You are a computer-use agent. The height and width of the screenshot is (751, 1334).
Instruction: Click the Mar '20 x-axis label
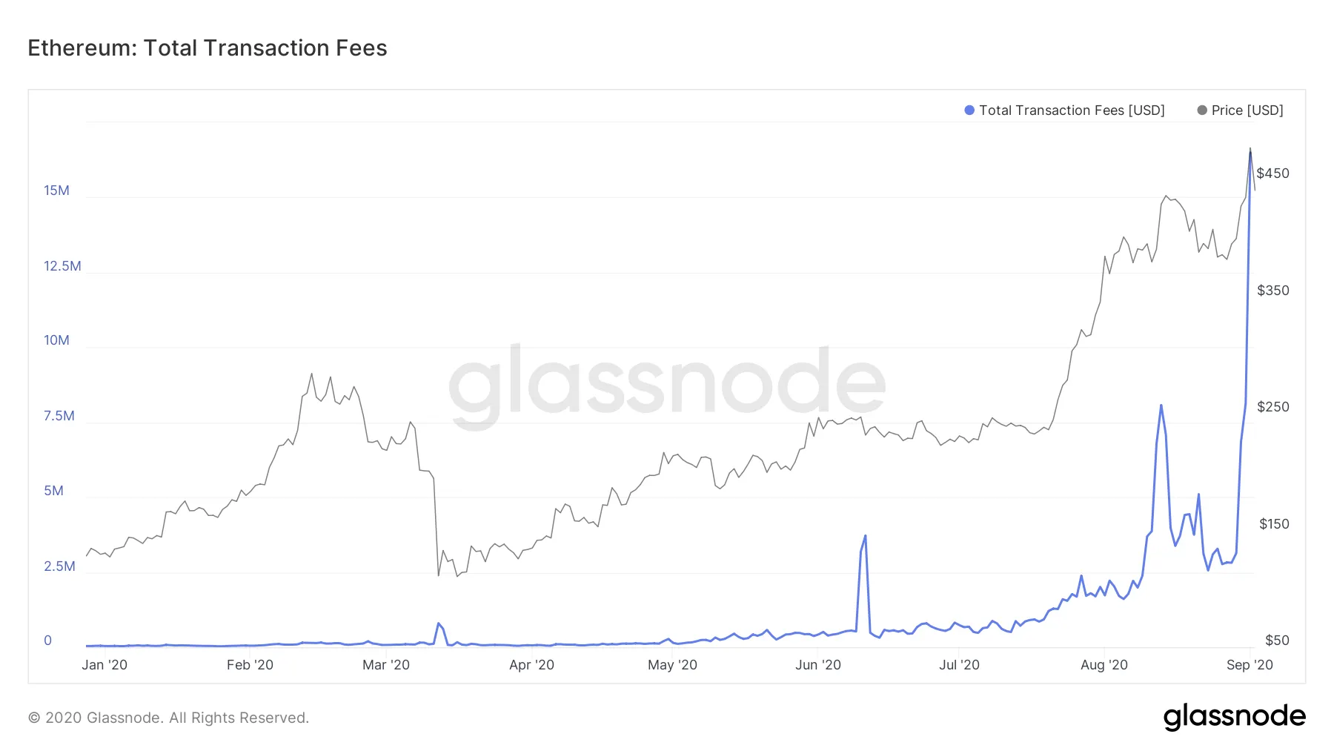coord(385,665)
